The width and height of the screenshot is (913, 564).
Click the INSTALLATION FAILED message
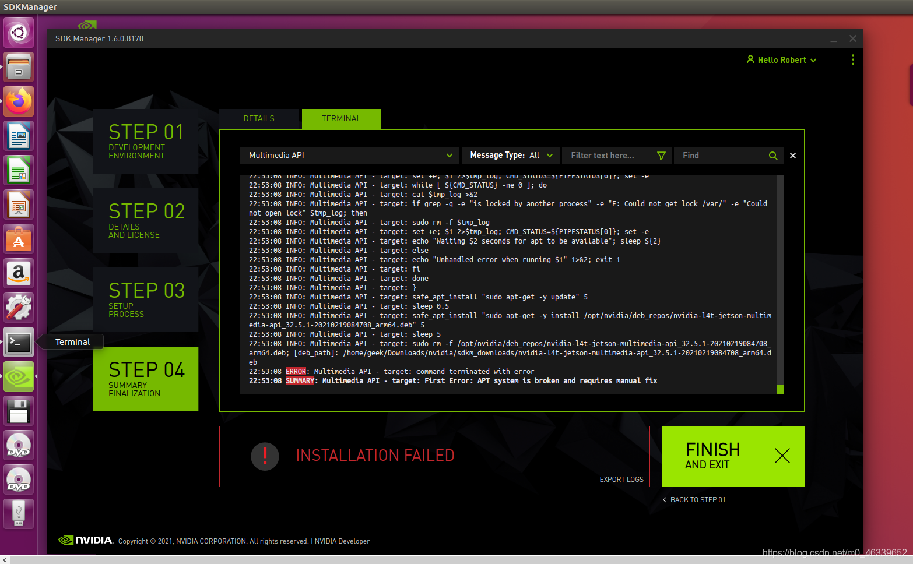[375, 456]
